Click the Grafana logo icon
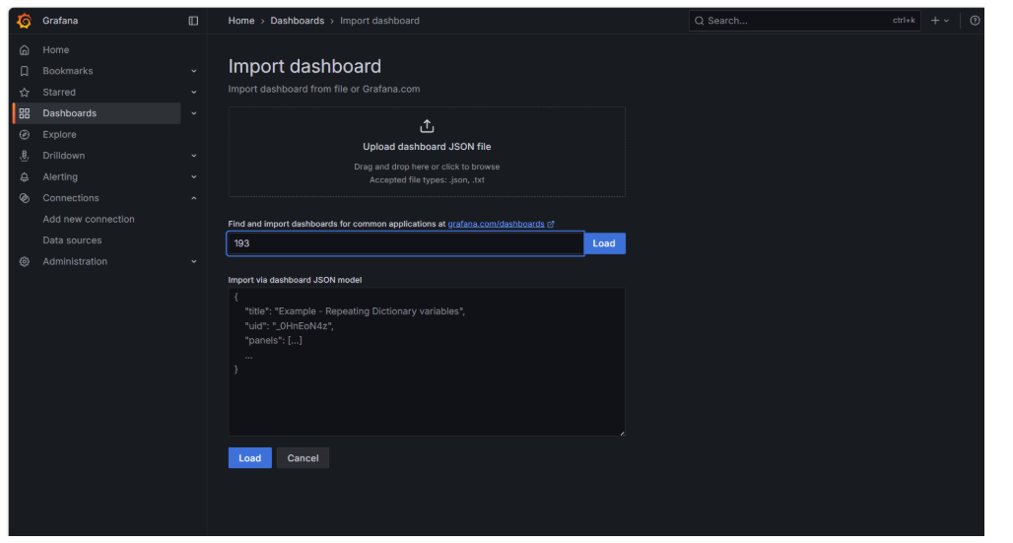The width and height of the screenshot is (1013, 543). (x=25, y=21)
